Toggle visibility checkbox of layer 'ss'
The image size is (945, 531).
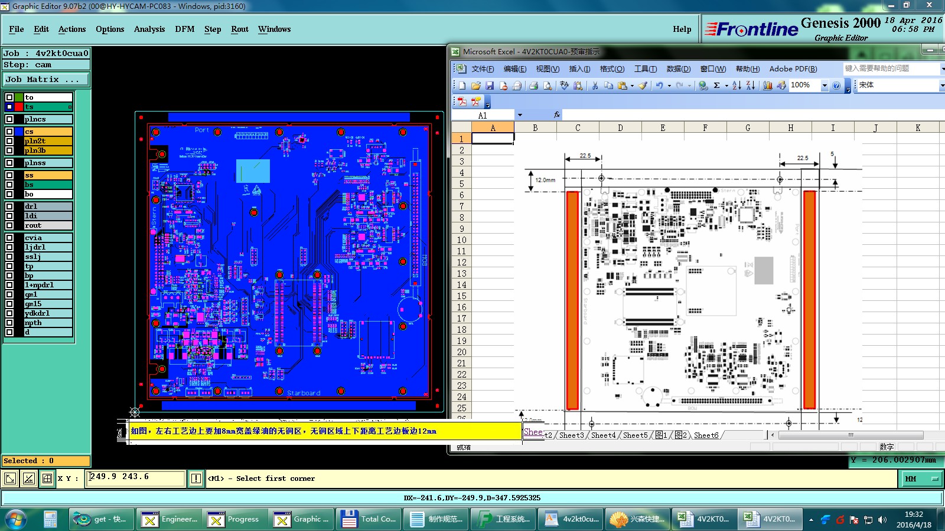(9, 175)
